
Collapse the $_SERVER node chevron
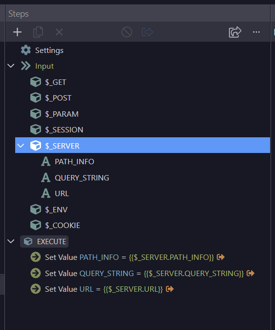[21, 146]
